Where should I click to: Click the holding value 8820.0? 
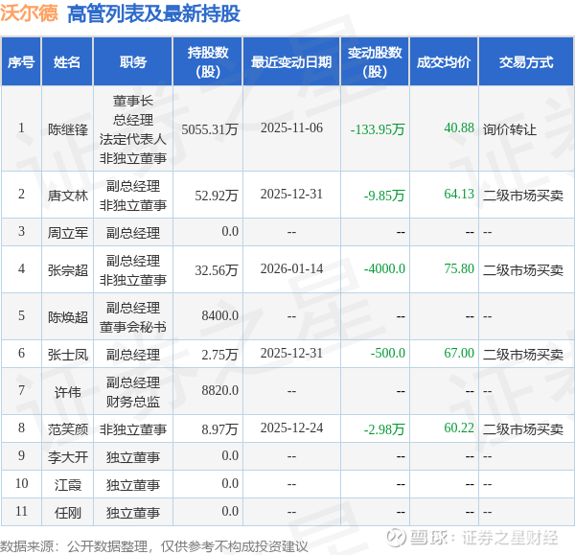click(220, 390)
